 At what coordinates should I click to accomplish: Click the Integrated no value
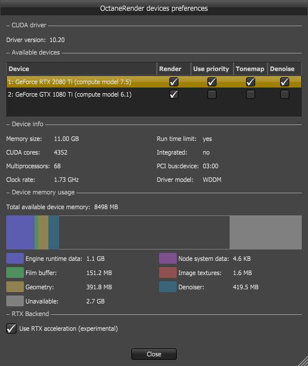point(206,152)
